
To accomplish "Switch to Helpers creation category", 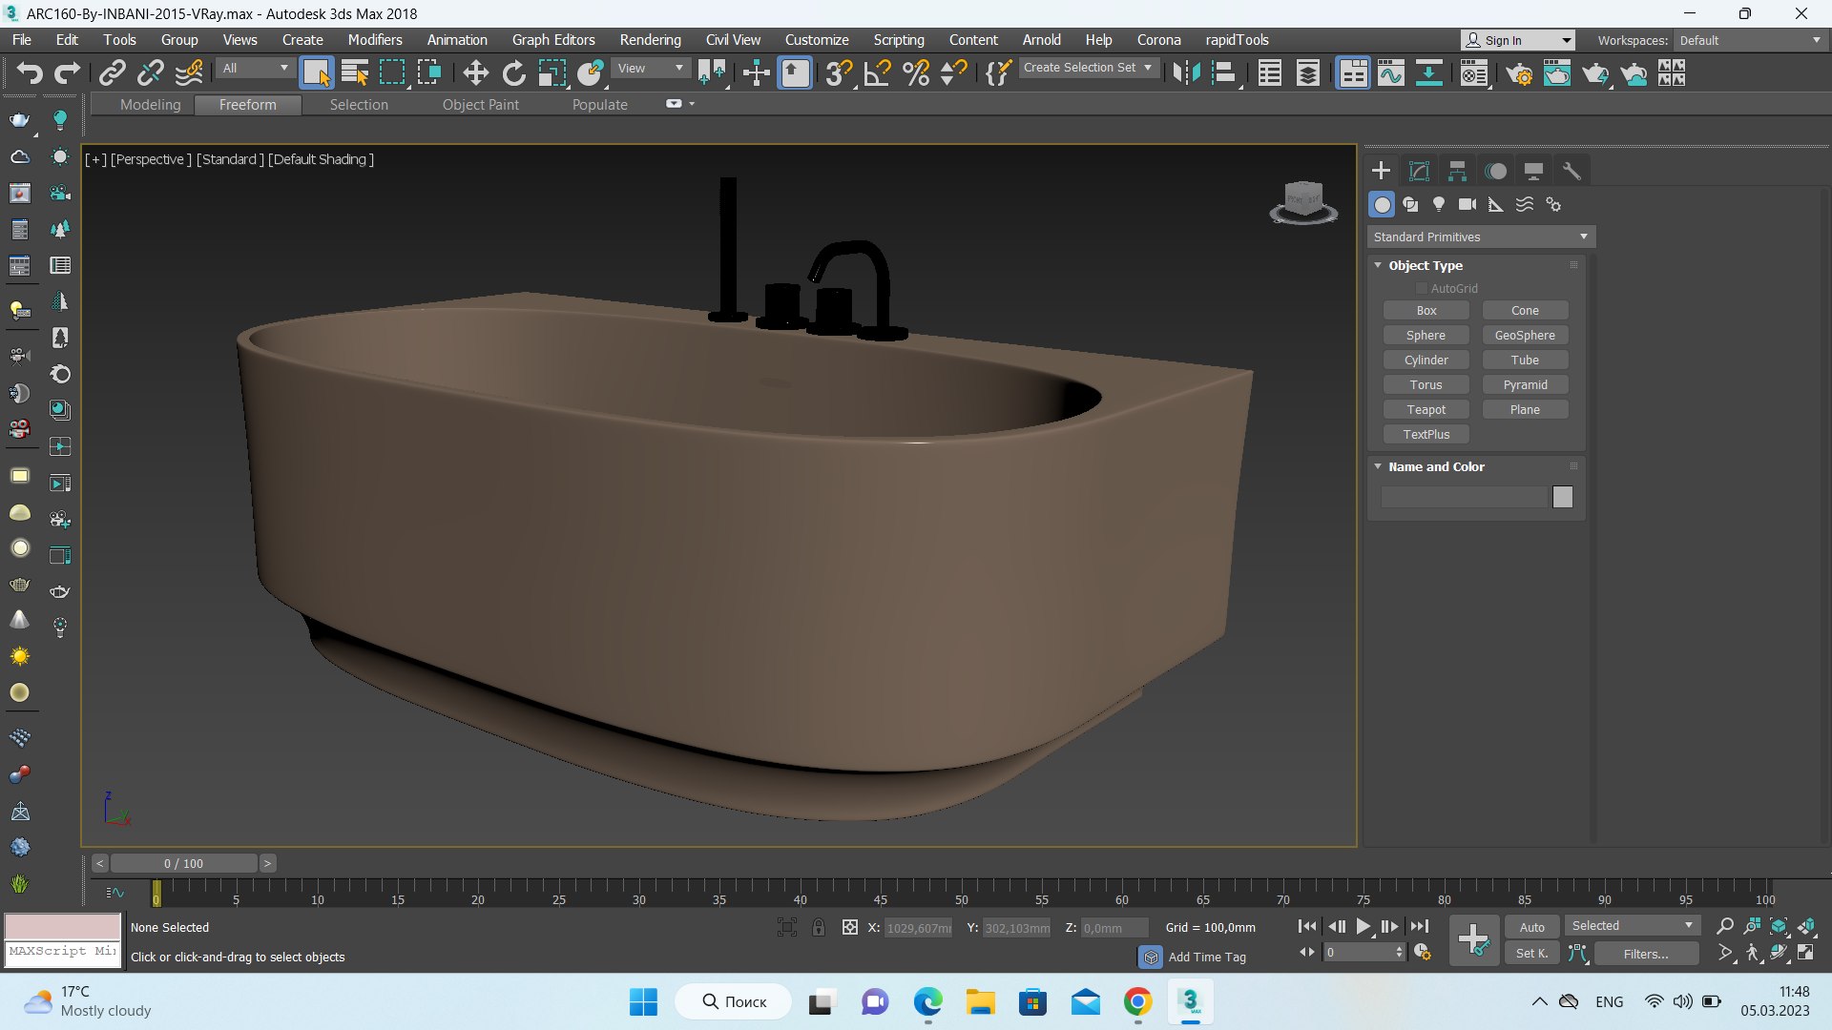I will (x=1496, y=204).
